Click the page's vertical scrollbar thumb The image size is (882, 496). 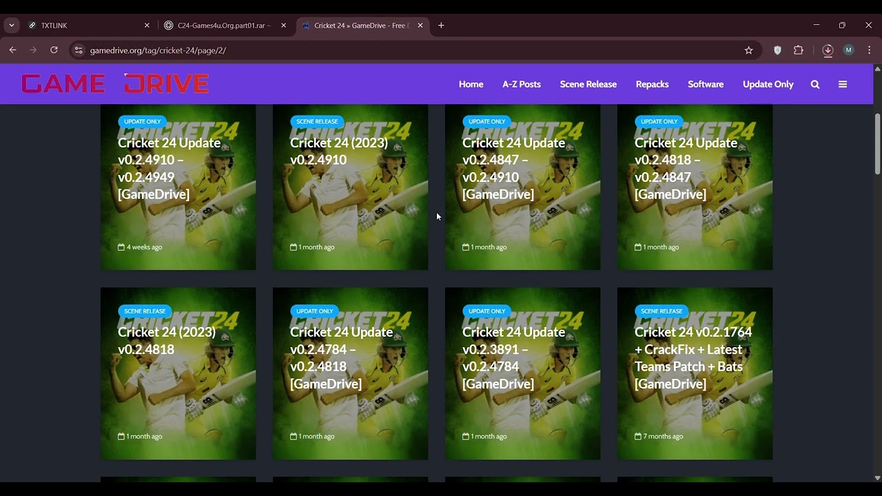pos(877,143)
